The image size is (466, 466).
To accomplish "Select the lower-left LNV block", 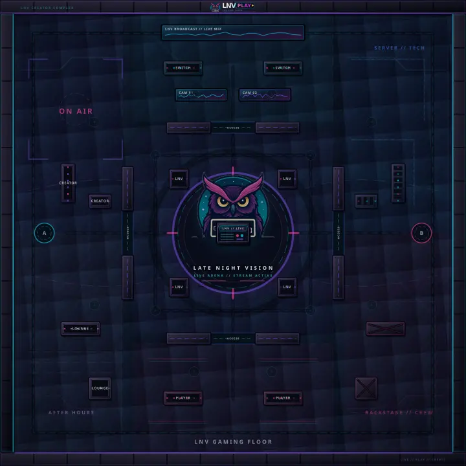I will click(x=179, y=287).
